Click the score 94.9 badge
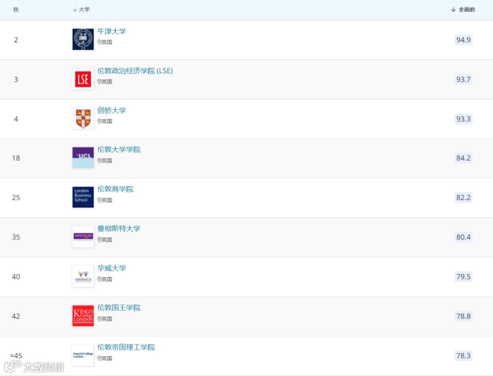This screenshot has height=376, width=493. pyautogui.click(x=463, y=40)
